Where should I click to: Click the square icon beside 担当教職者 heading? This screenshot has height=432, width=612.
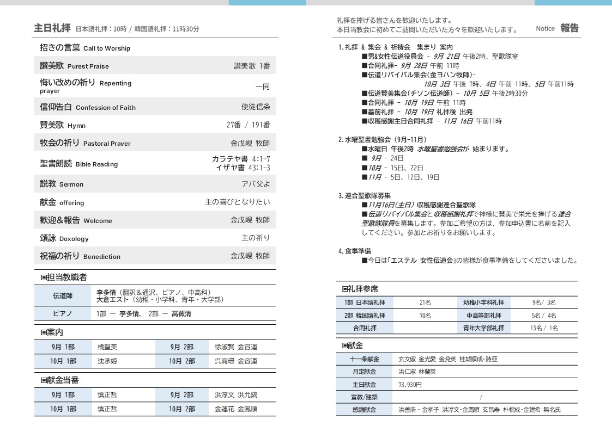tap(44, 277)
